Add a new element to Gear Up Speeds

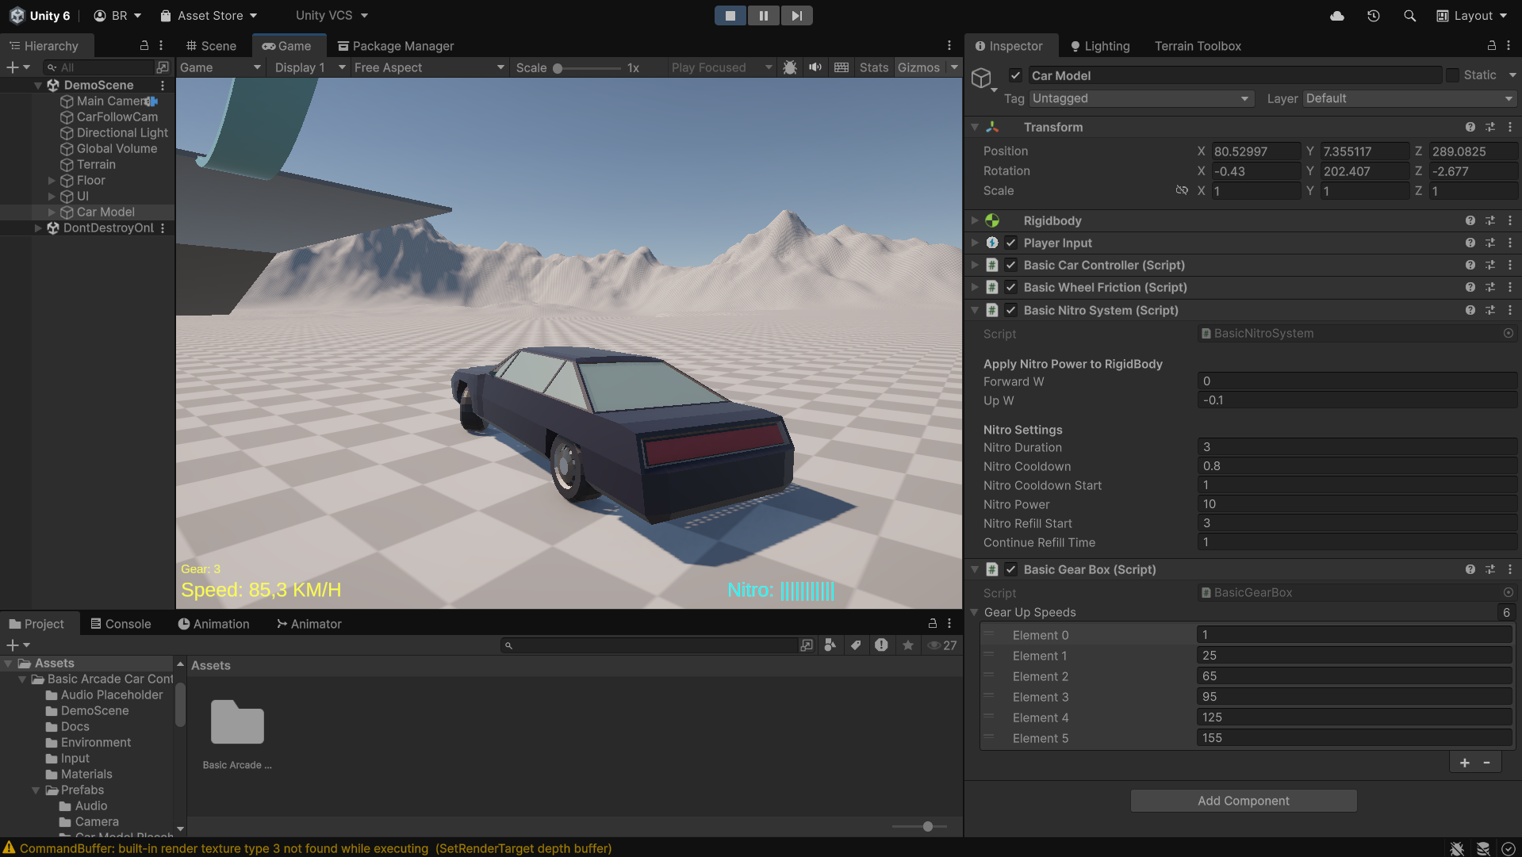(1464, 763)
